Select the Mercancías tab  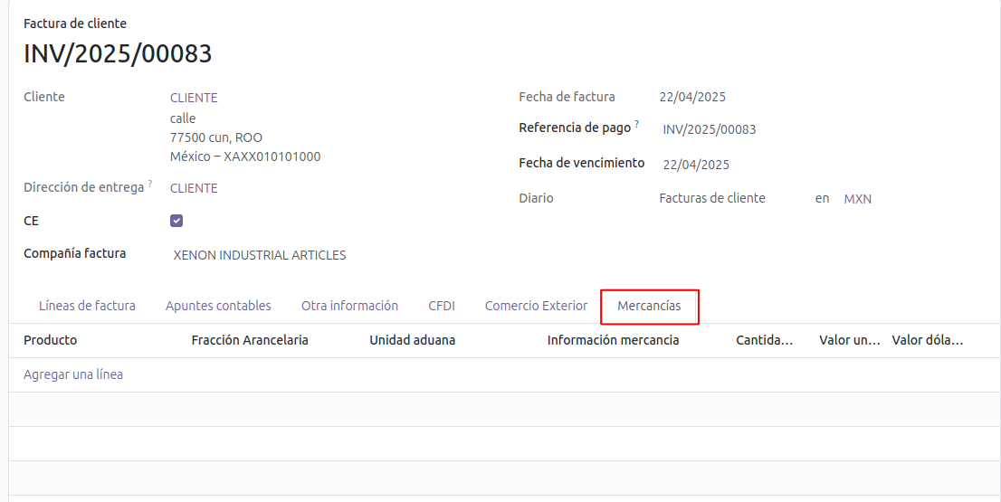649,306
